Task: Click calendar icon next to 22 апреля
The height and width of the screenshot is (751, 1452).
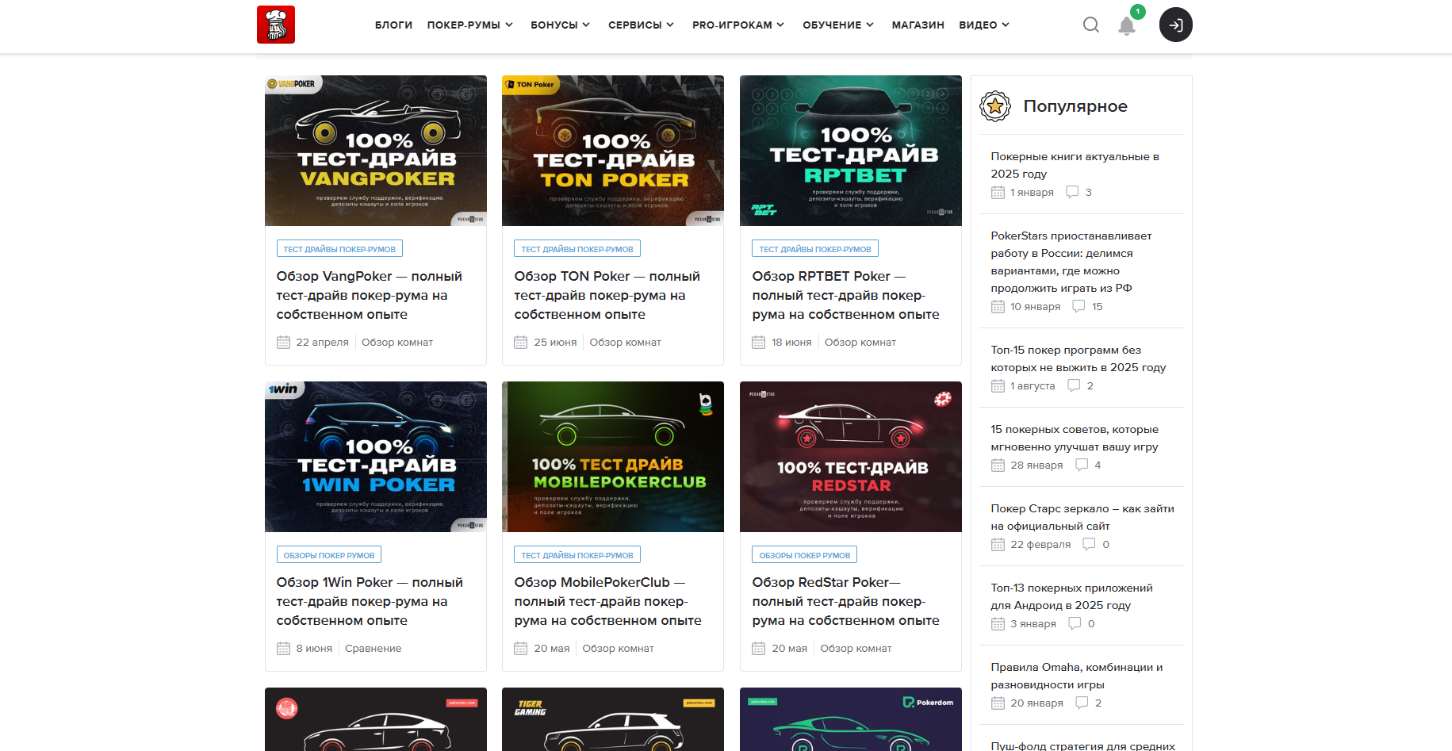Action: pyautogui.click(x=283, y=343)
